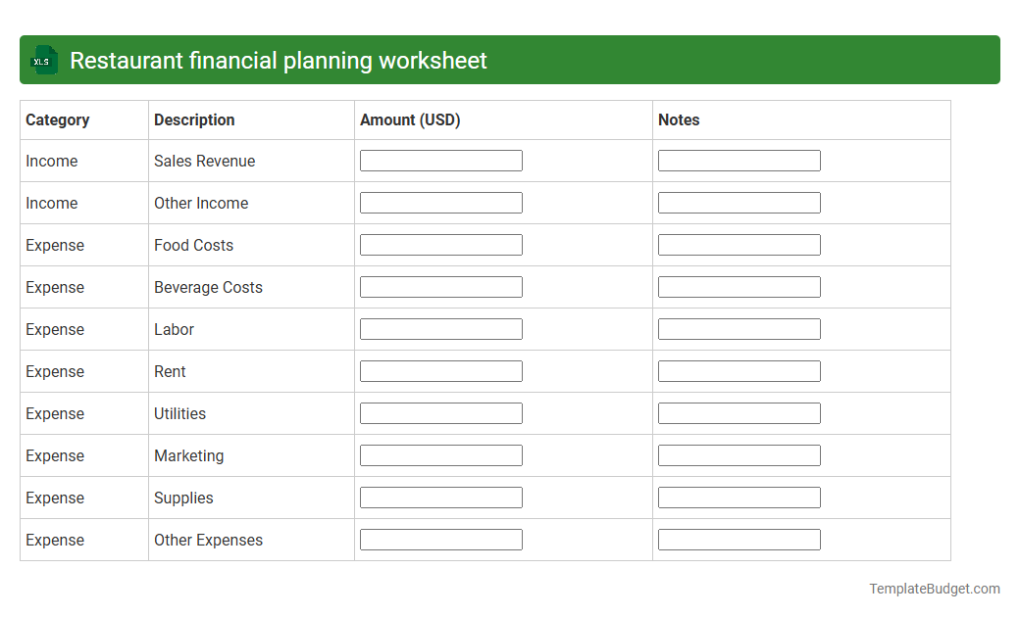The width and height of the screenshot is (1020, 617).
Task: Click the Other Expenses amount field
Action: point(440,539)
